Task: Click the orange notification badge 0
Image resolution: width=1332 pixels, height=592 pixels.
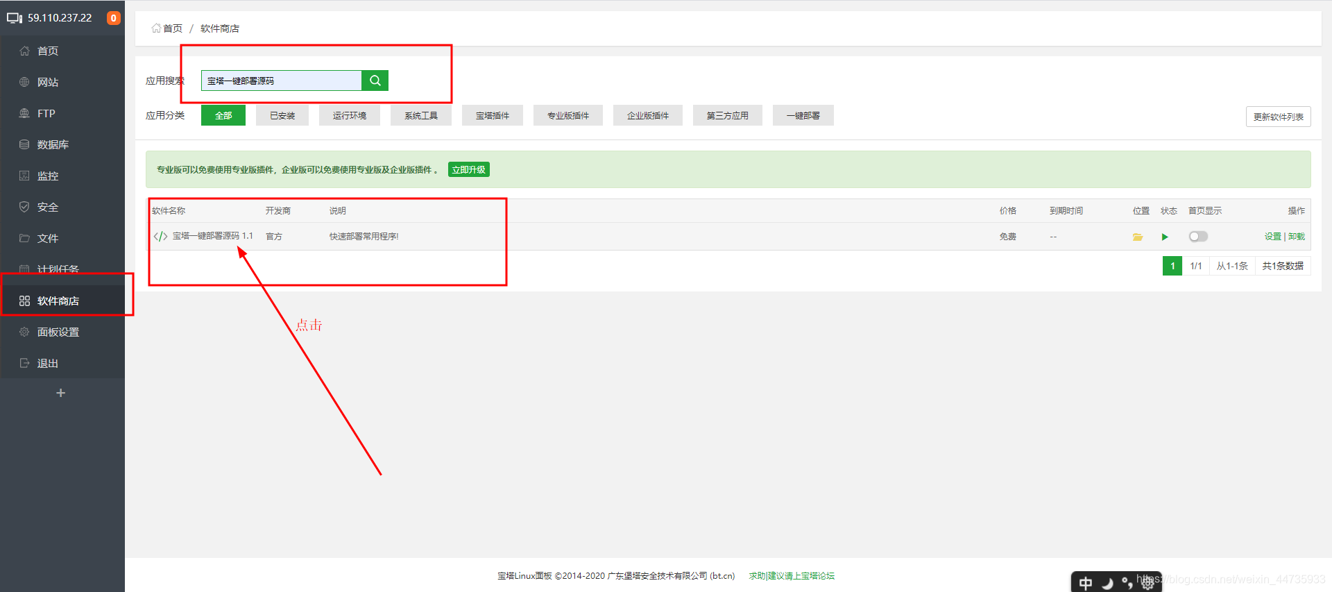Action: coord(113,18)
